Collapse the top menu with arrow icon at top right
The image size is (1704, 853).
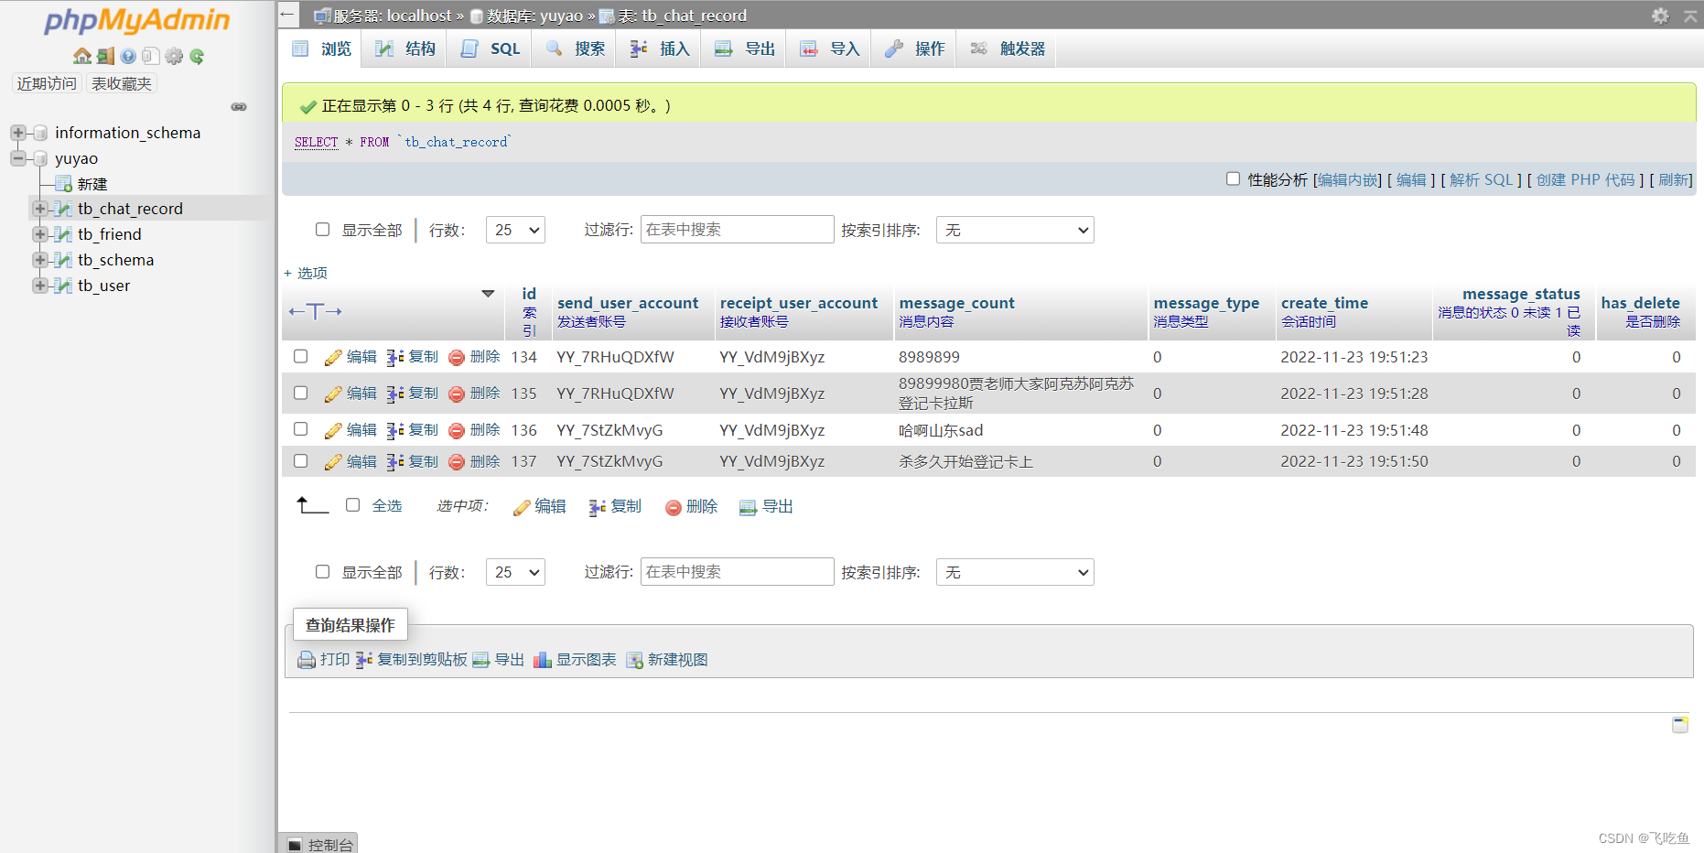click(x=1690, y=16)
